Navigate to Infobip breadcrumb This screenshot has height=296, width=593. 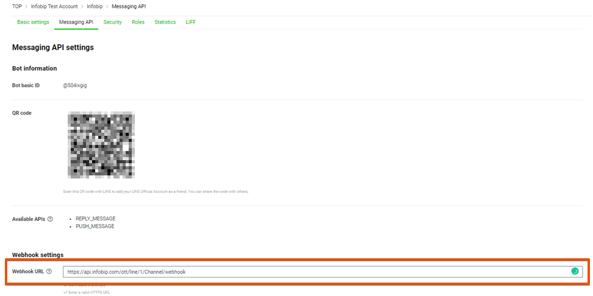click(95, 7)
